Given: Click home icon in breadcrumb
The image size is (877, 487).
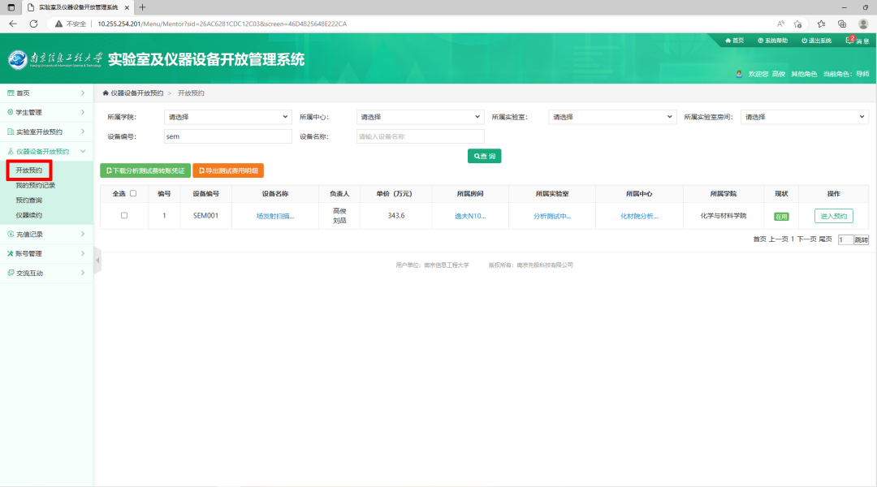Looking at the screenshot, I should coord(105,93).
